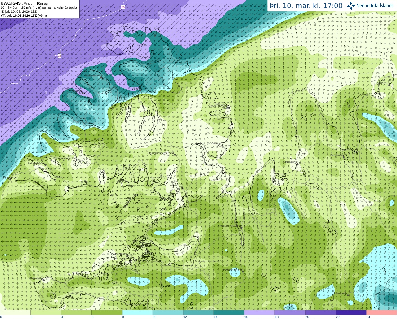Click the Bolungarvík station marker
Screen dimensions: 397x319
click(x=101, y=78)
